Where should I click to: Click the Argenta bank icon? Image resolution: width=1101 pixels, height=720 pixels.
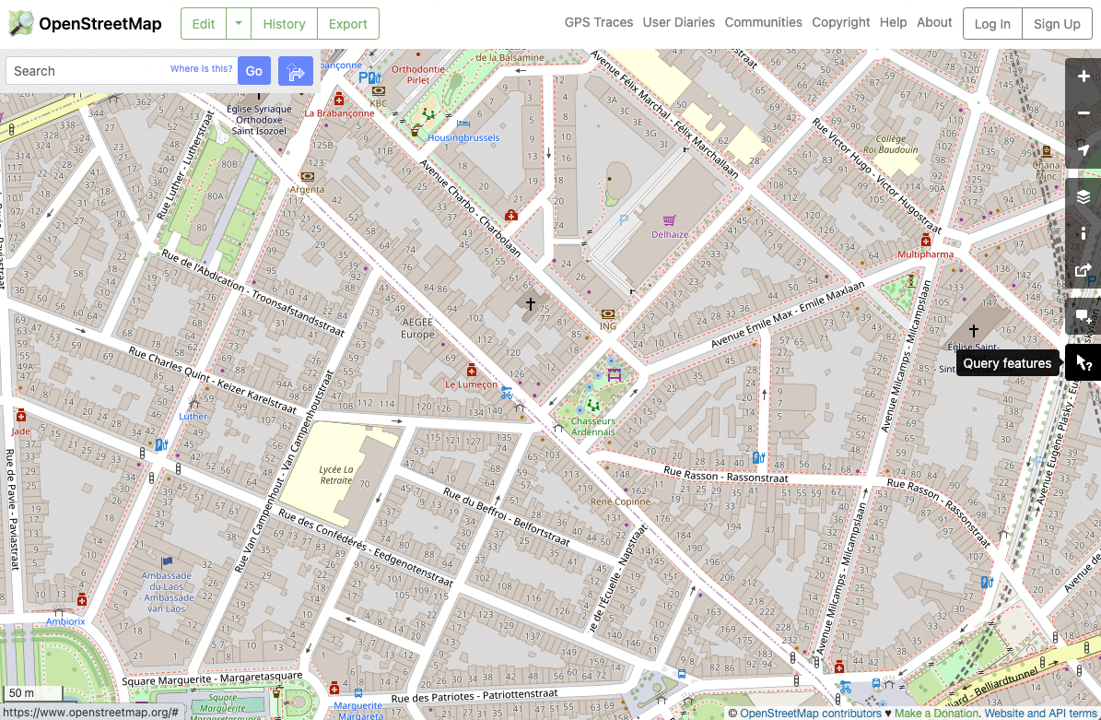click(x=307, y=176)
